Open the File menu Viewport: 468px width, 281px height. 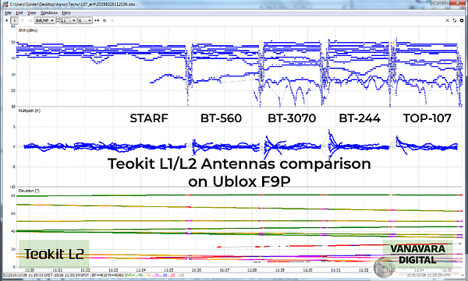[x=8, y=12]
